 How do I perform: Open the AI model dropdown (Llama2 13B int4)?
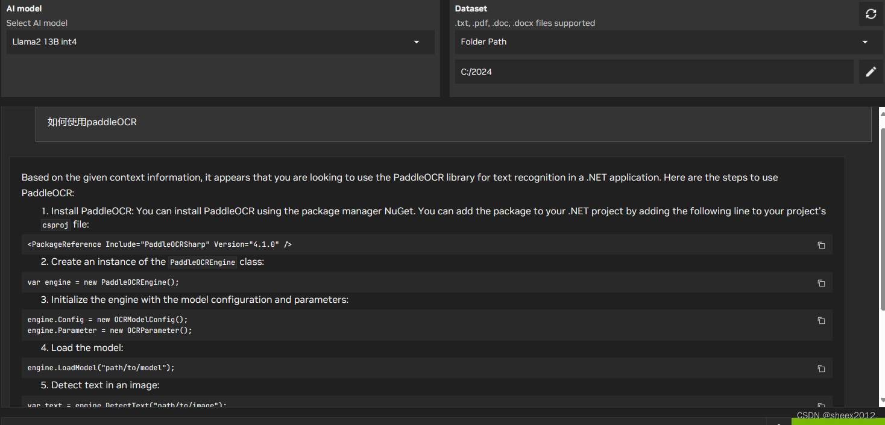point(221,42)
